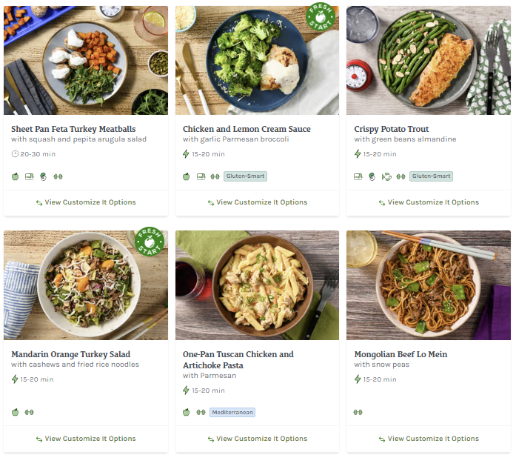Click the One-Pan Tuscan Chicken pasta photo
Screen dimensions: 516x455
tap(257, 285)
